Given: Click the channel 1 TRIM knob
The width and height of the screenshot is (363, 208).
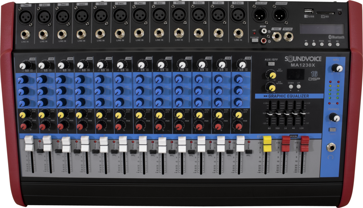Looking at the screenshot, I should (x=25, y=65).
